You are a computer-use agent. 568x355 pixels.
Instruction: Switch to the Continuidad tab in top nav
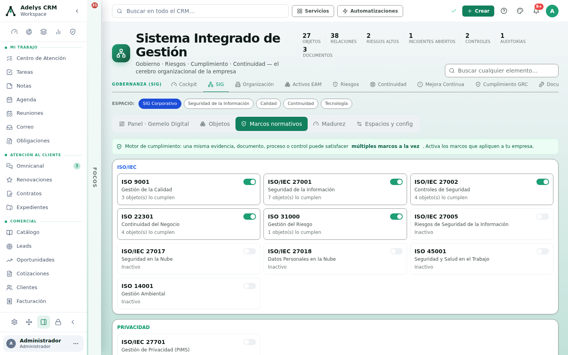point(388,84)
